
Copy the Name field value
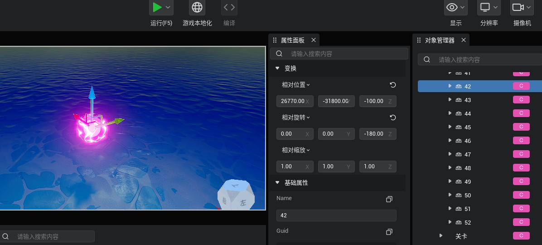(389, 199)
